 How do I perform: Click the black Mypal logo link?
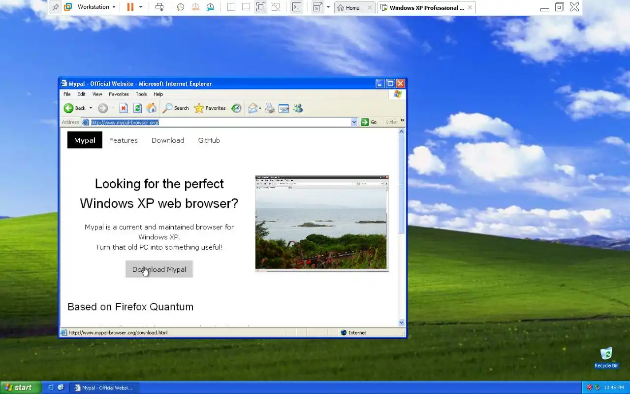85,140
